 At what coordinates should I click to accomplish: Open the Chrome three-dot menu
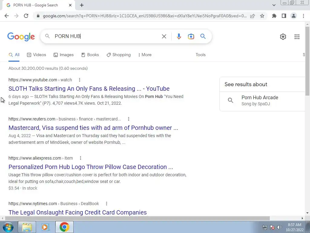click(x=303, y=16)
